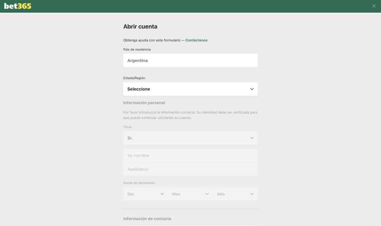Click the Fecha de nacimiento label
The image size is (381, 226).
click(x=139, y=183)
